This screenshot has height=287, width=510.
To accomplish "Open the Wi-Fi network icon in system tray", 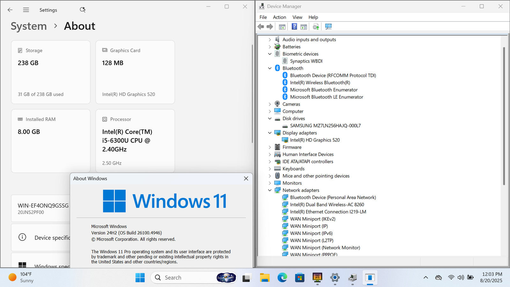I will pyautogui.click(x=451, y=277).
